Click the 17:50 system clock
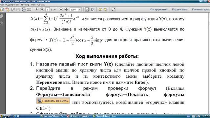The width and height of the screenshot is (210, 118). coord(206,116)
